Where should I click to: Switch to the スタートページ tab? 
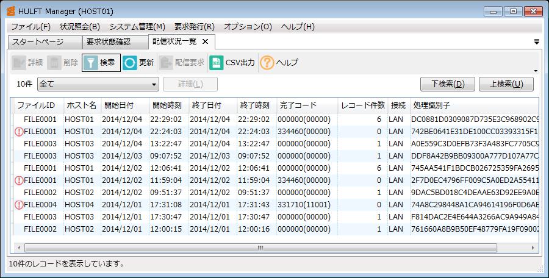[45, 42]
